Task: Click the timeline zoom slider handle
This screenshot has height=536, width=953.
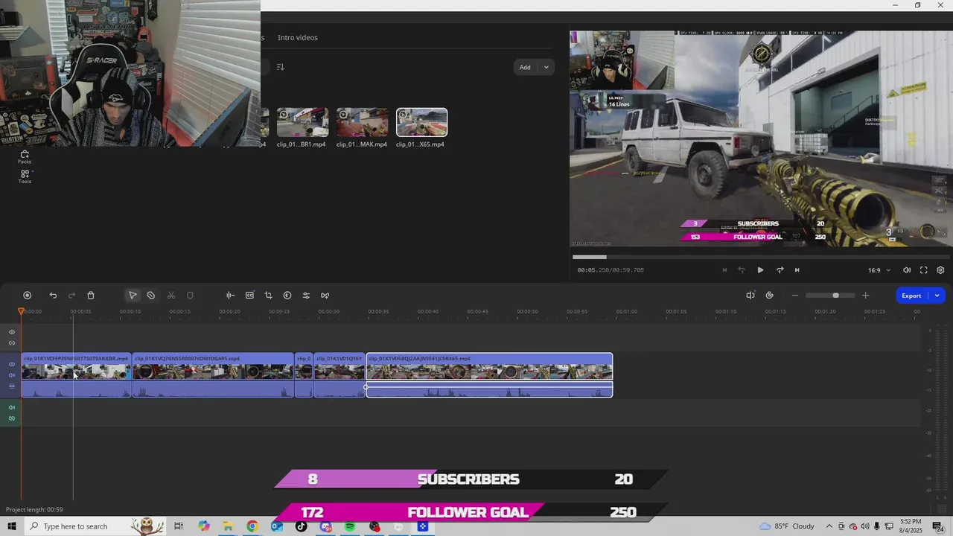Action: point(835,296)
